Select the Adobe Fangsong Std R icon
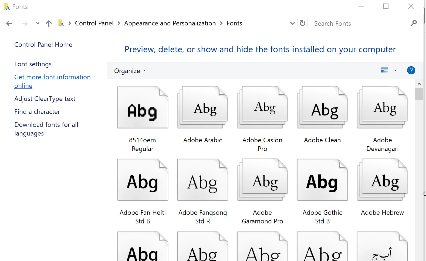Screen dimensions: 426x261 click(202, 180)
